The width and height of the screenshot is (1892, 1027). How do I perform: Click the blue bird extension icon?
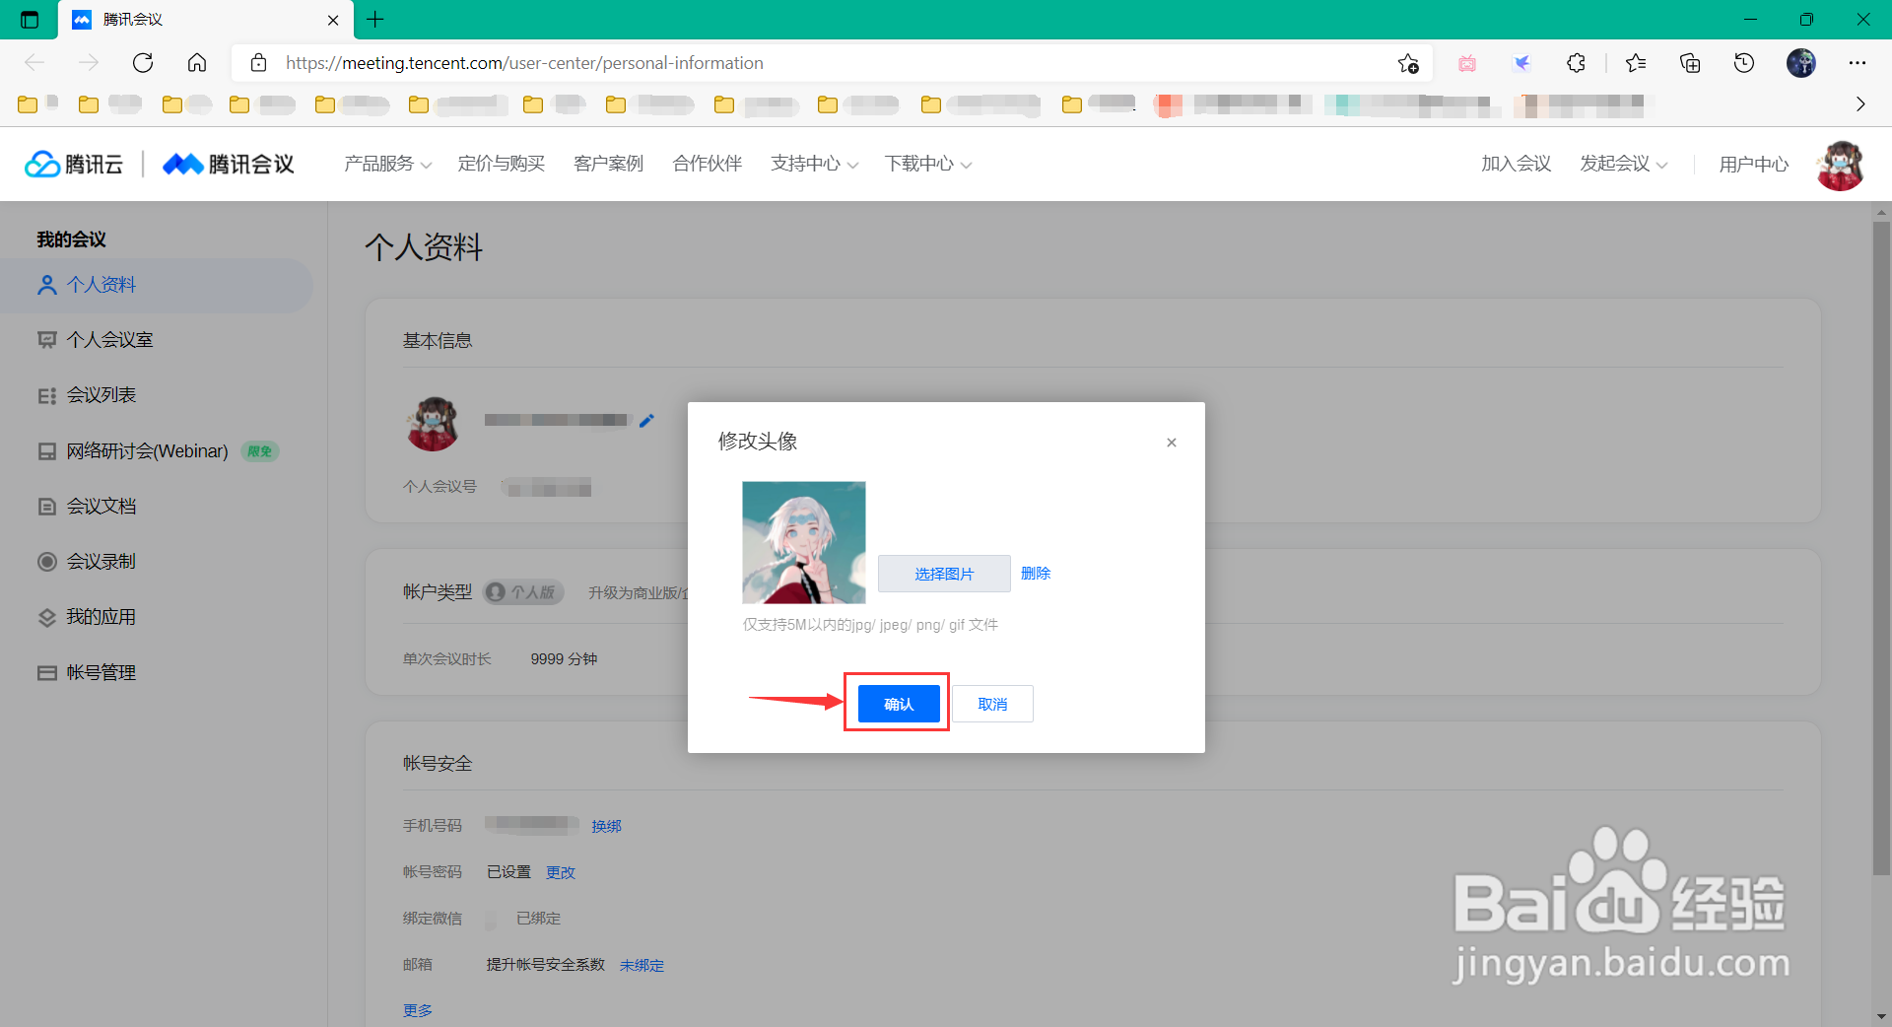[x=1521, y=63]
